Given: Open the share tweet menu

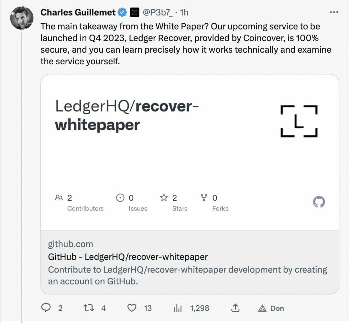Looking at the screenshot, I should tap(235, 308).
